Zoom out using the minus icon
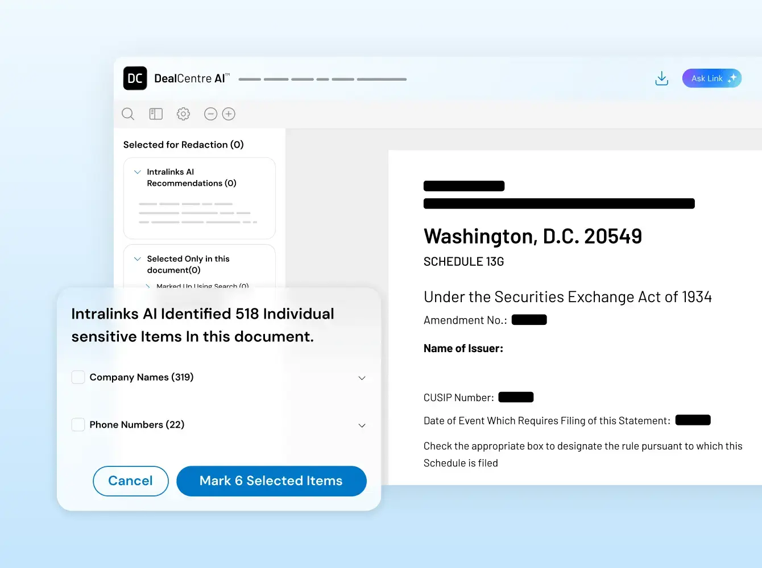 [210, 114]
